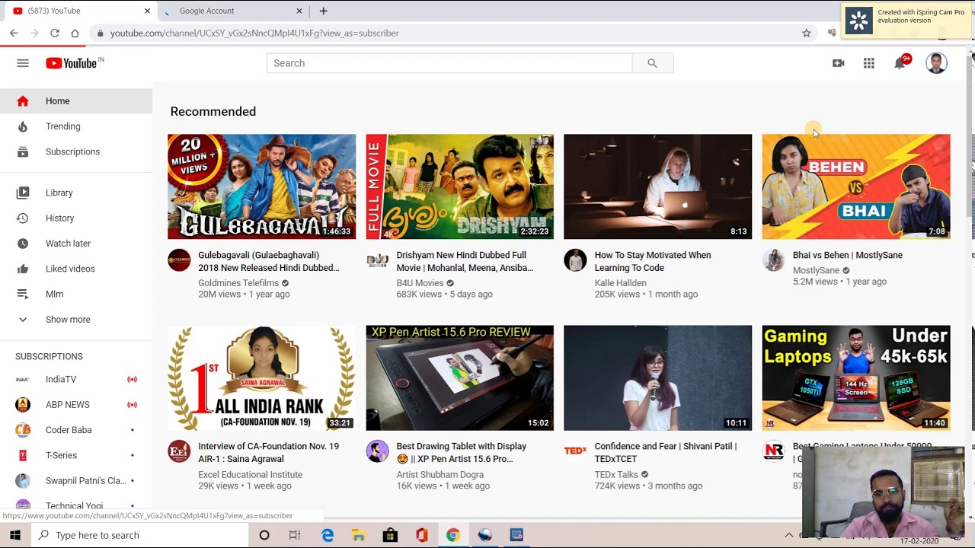The height and width of the screenshot is (548, 975).
Task: Open Library in the sidebar
Action: 76,193
